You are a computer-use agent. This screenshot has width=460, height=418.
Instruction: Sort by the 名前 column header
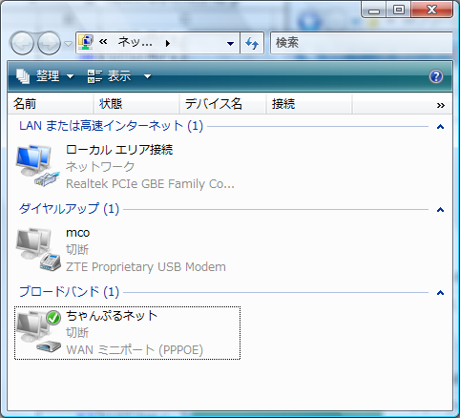(x=51, y=104)
